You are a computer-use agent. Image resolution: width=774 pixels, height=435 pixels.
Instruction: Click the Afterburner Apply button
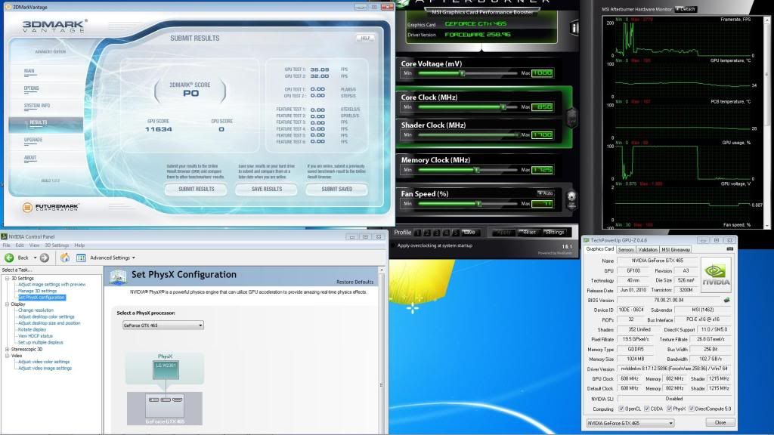pos(503,233)
